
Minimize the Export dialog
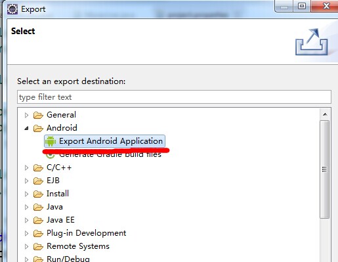(284, 7)
